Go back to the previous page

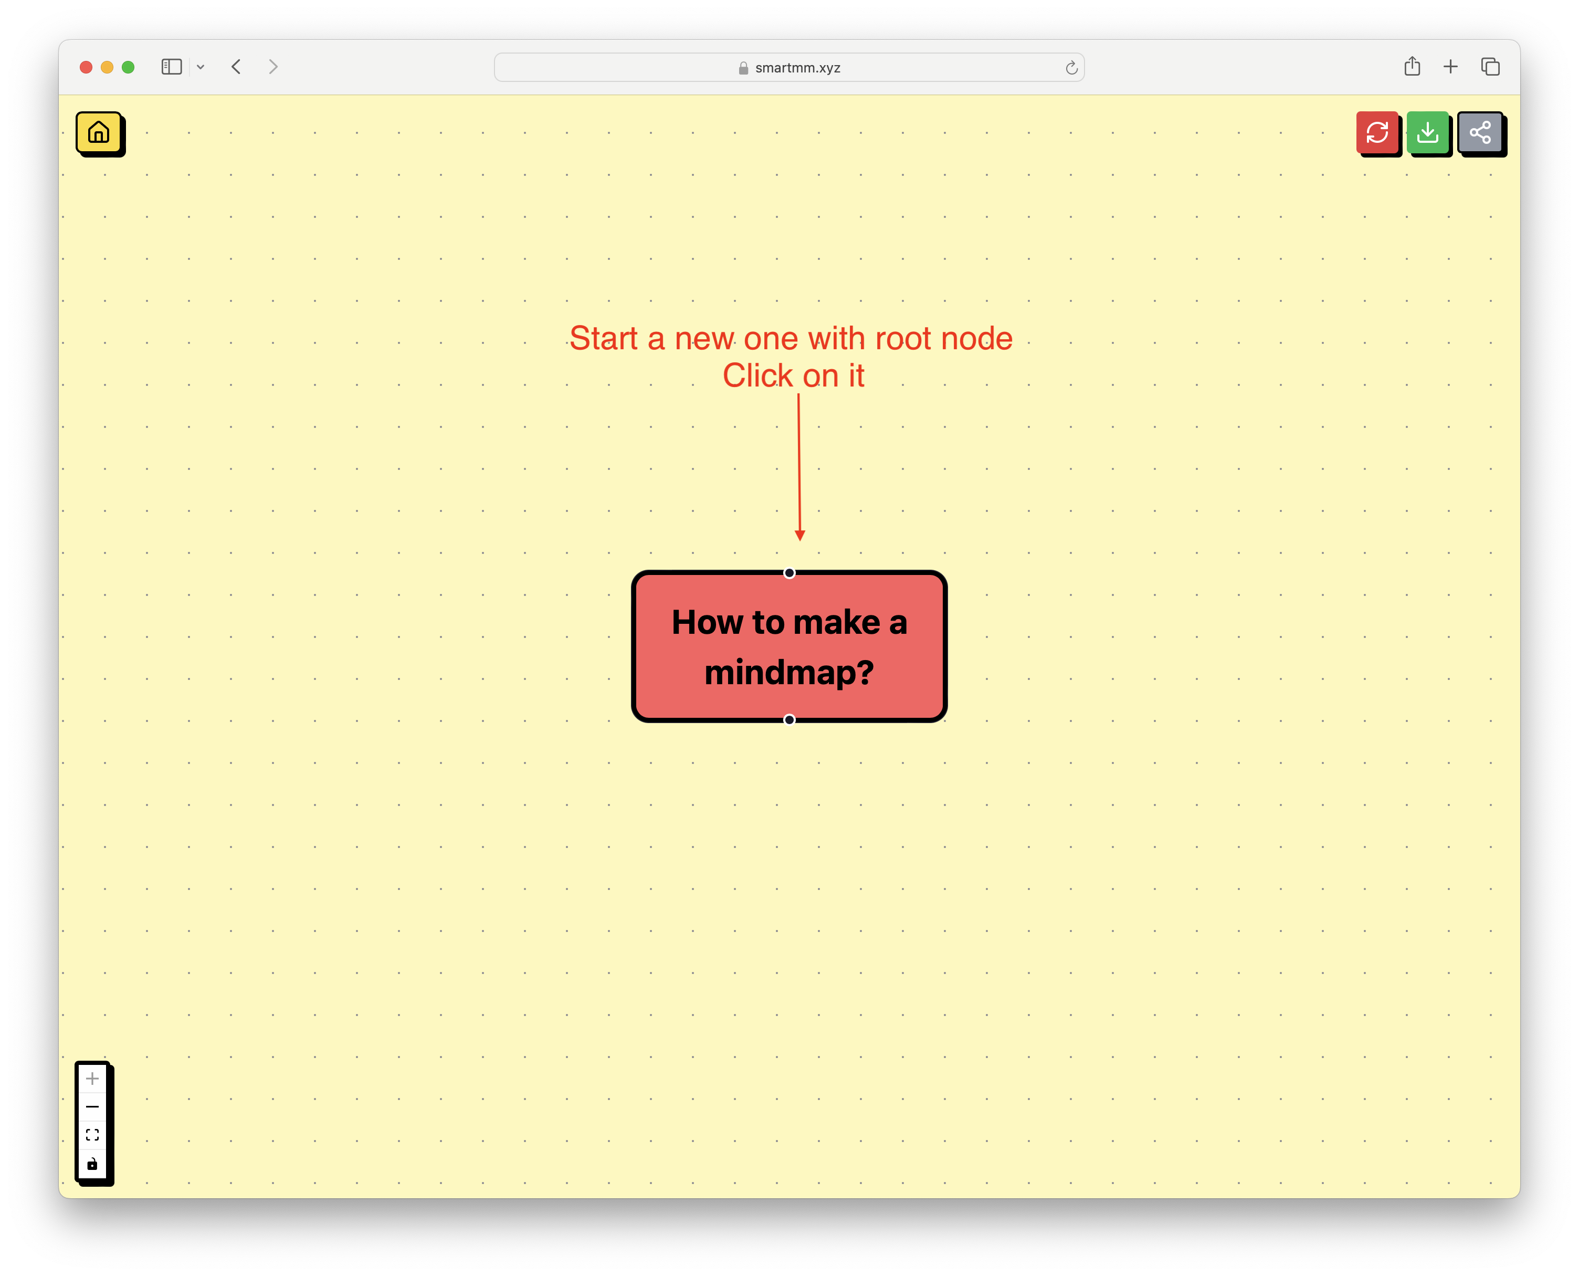pos(236,67)
